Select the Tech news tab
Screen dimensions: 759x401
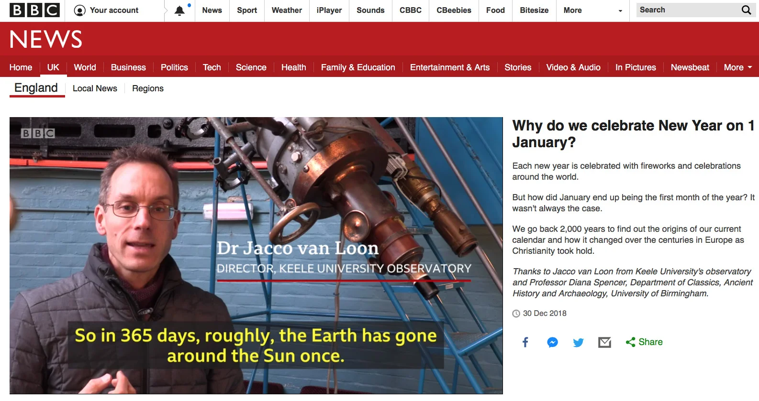(x=212, y=67)
